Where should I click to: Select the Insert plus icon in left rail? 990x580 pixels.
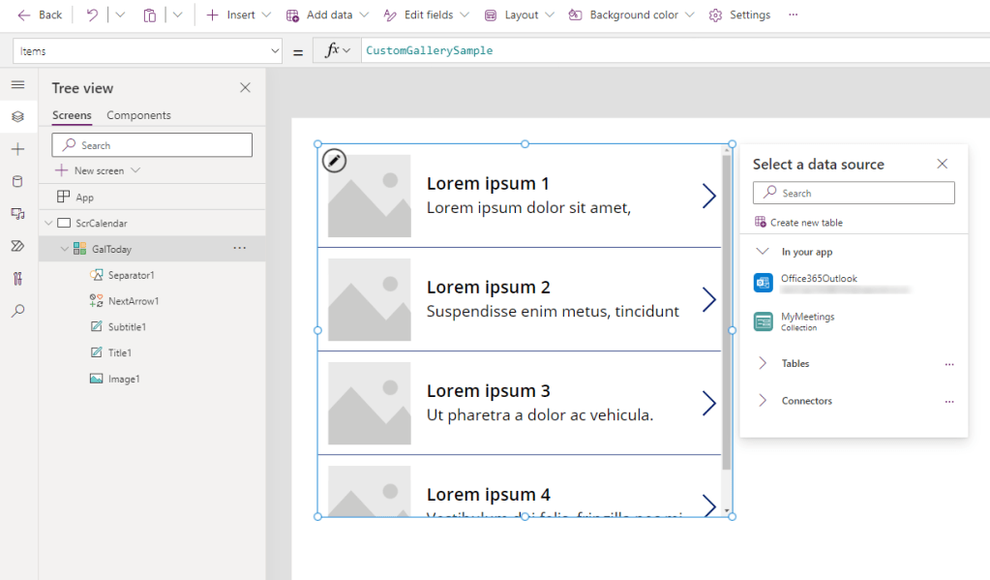click(16, 149)
